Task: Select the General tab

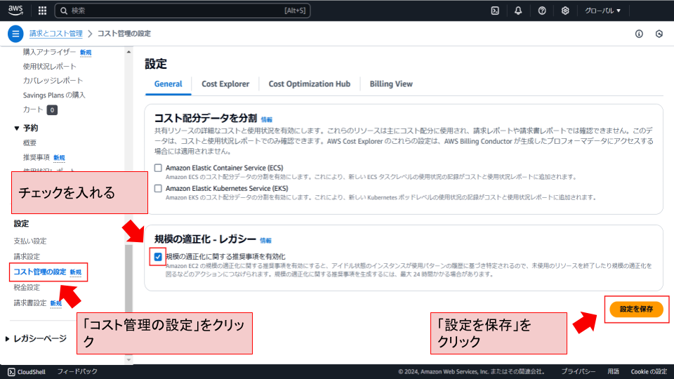Action: 168,84
